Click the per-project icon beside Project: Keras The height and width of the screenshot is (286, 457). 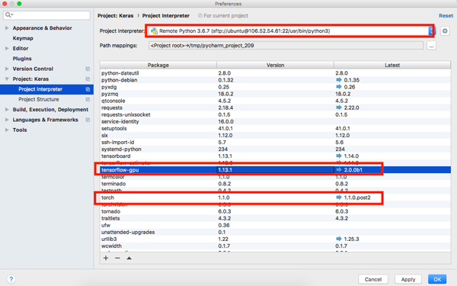coord(88,79)
